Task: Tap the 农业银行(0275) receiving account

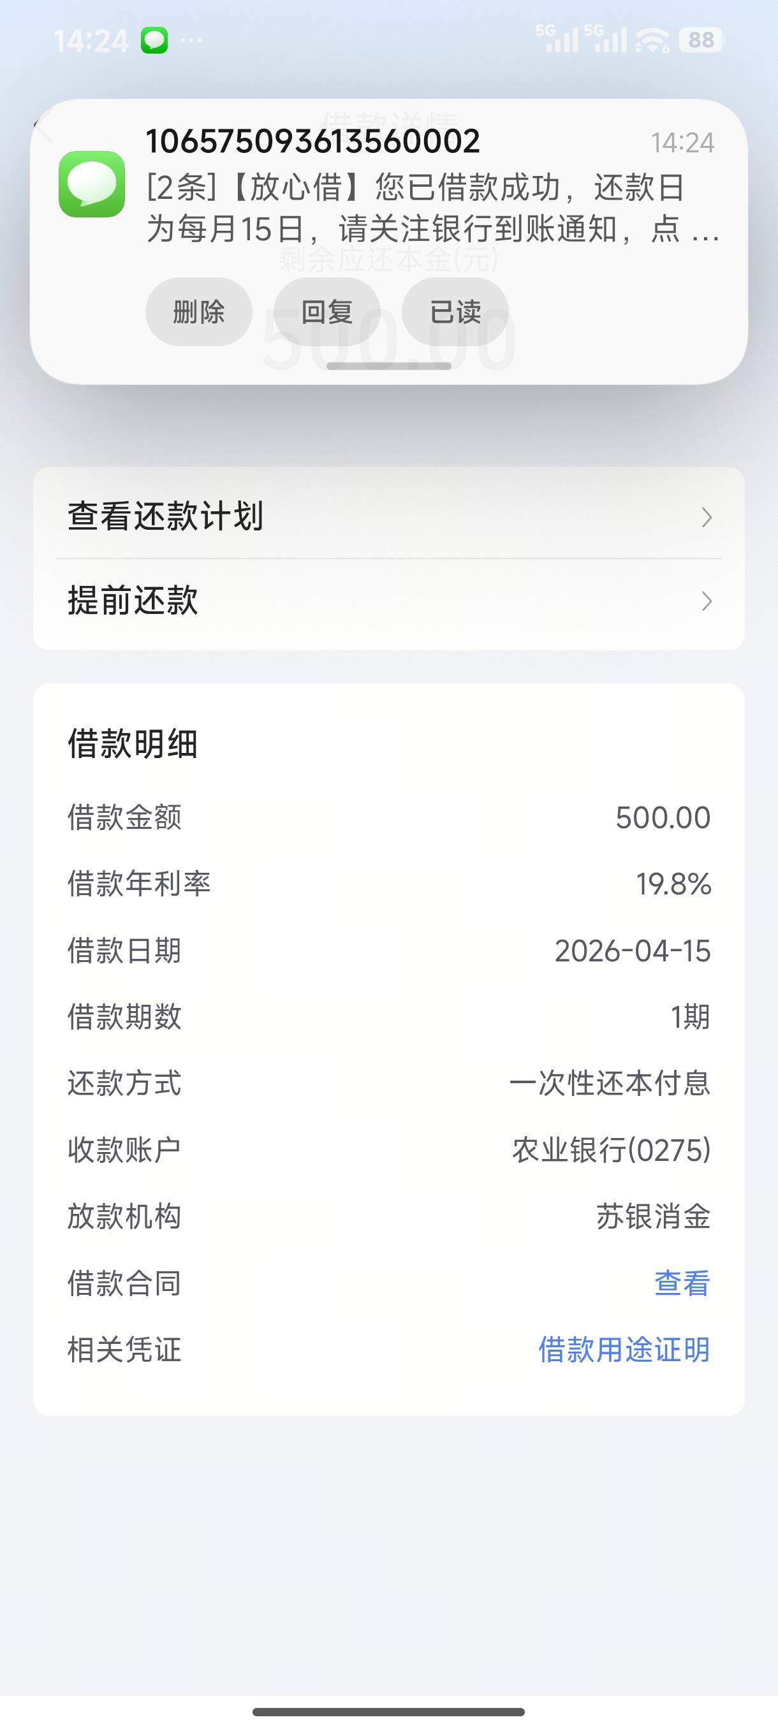Action: pyautogui.click(x=611, y=1149)
